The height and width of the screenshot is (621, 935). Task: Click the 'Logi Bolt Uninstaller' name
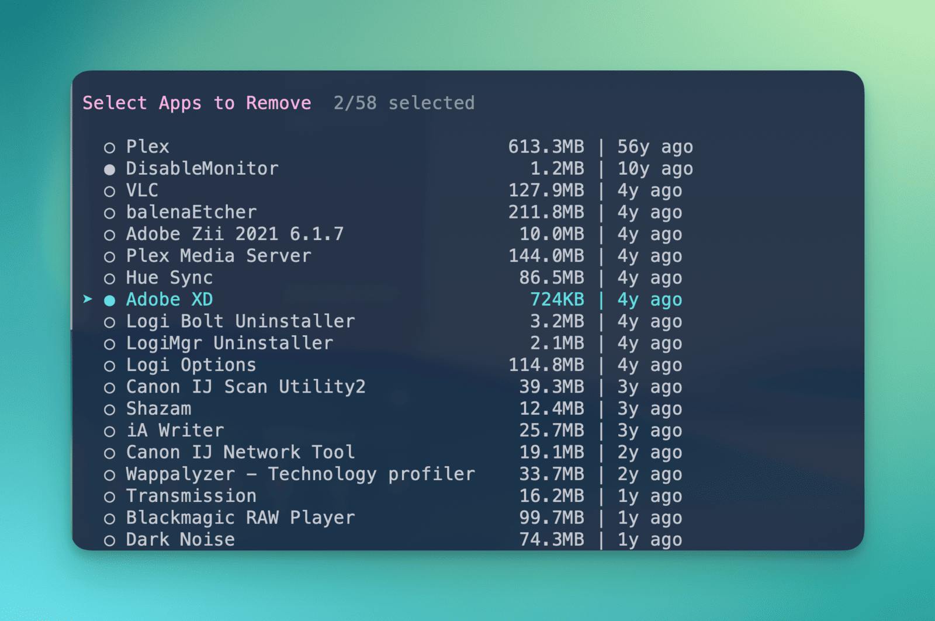(x=240, y=321)
